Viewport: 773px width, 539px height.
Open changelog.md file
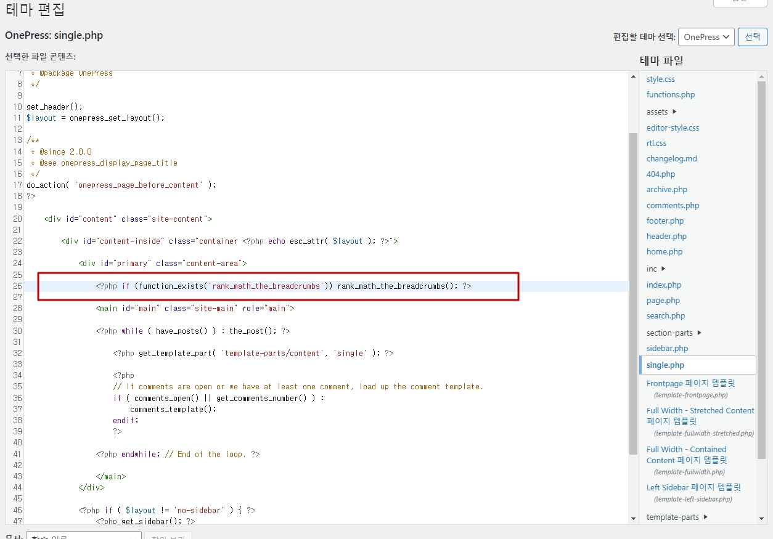pyautogui.click(x=672, y=158)
